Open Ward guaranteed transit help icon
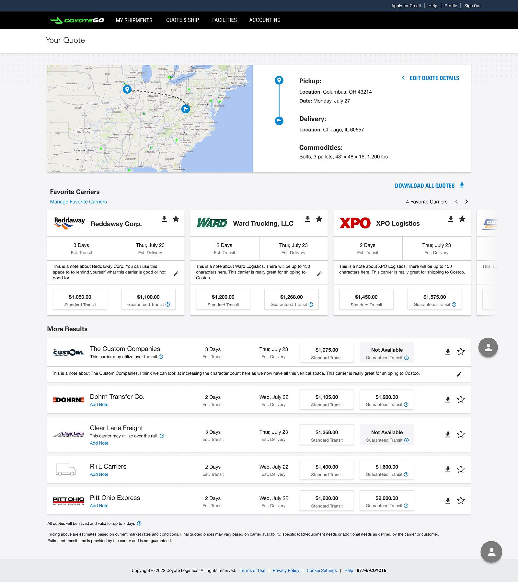Viewport: 518px width, 582px height. (x=311, y=305)
